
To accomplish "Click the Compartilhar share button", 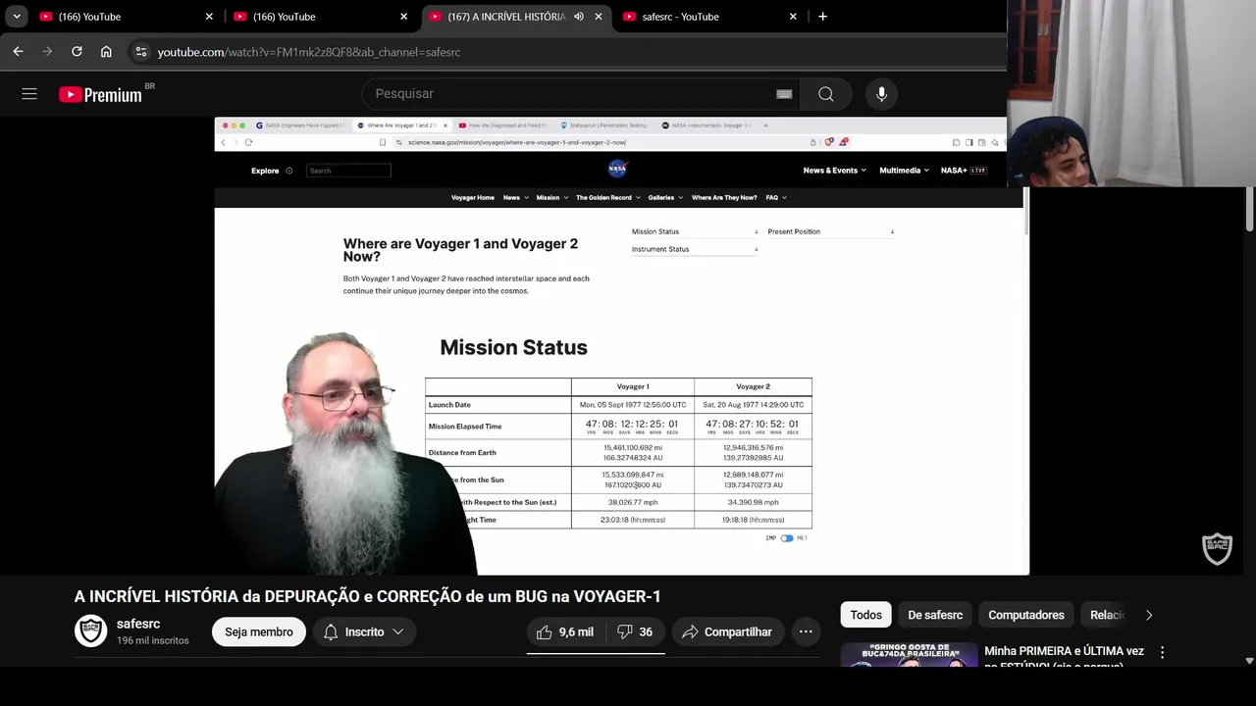I will pyautogui.click(x=728, y=631).
